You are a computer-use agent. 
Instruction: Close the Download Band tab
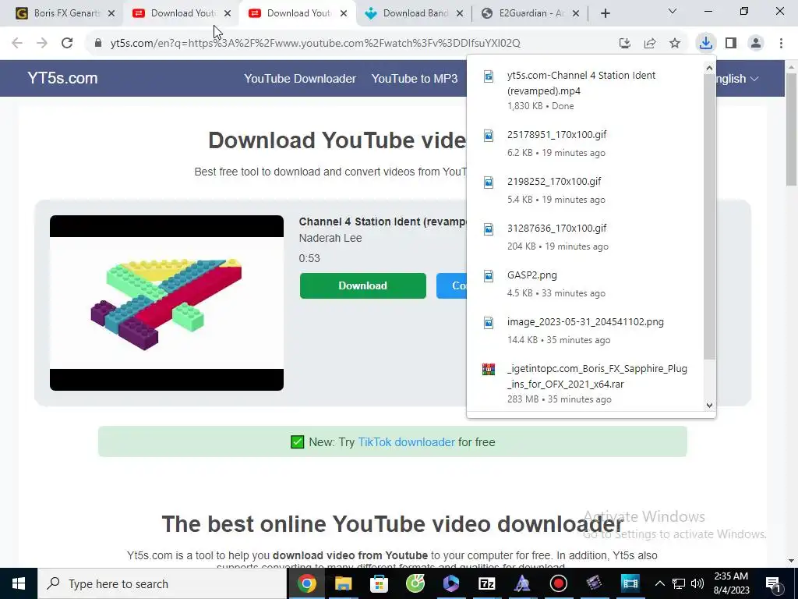(x=460, y=13)
